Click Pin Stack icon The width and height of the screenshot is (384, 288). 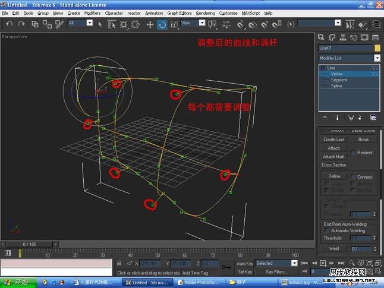(x=325, y=118)
